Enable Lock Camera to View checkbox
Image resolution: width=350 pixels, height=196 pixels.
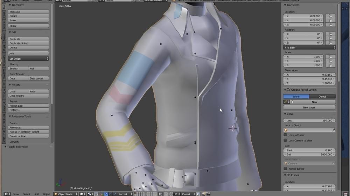point(285,141)
